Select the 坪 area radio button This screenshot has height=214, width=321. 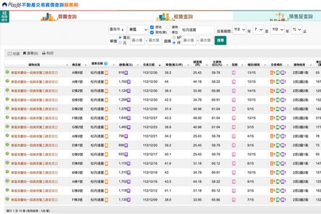pyautogui.click(x=174, y=43)
